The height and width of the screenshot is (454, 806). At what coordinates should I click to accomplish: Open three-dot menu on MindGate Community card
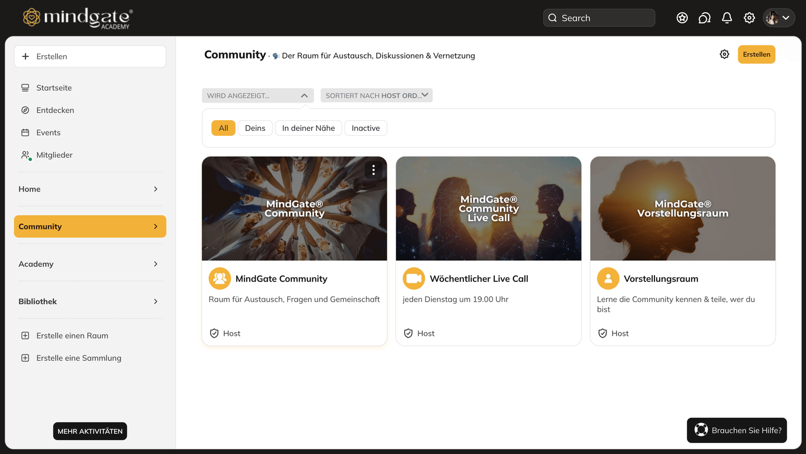373,170
